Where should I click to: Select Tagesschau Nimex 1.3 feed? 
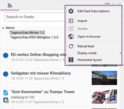coord(27,32)
